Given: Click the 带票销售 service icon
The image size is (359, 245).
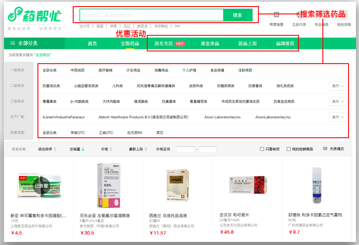Looking at the screenshot, I should (x=276, y=15).
